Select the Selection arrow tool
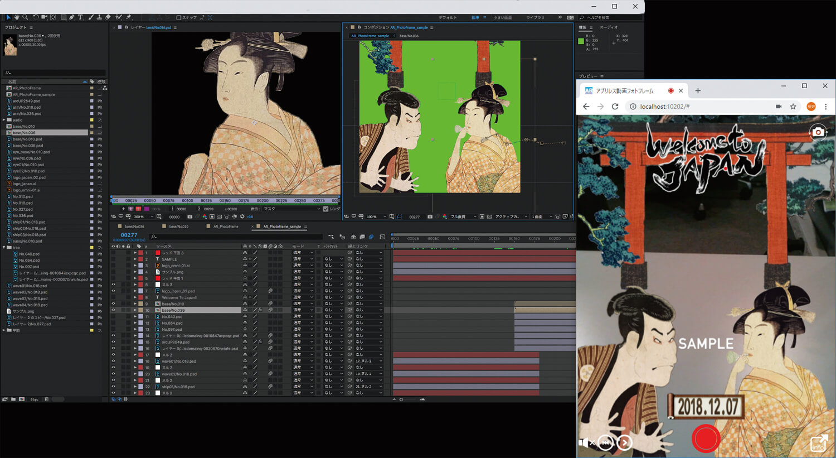This screenshot has width=836, height=458. click(x=8, y=17)
